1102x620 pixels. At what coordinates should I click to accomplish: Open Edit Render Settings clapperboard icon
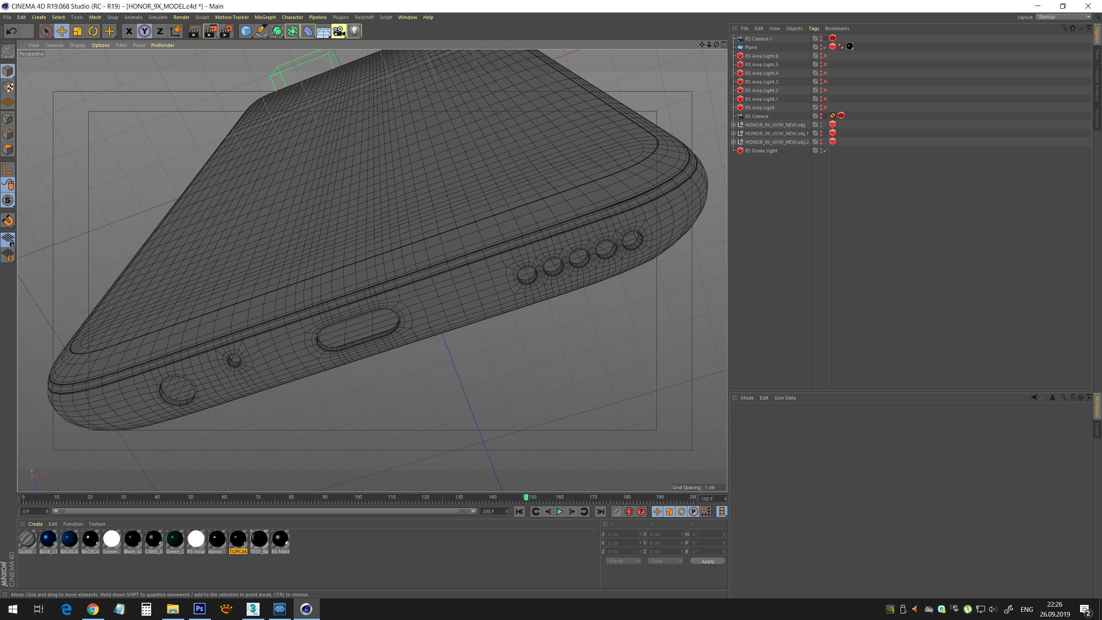[226, 31]
